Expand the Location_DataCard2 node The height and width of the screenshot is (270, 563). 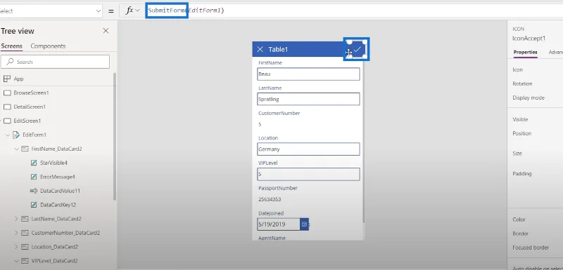(x=16, y=247)
